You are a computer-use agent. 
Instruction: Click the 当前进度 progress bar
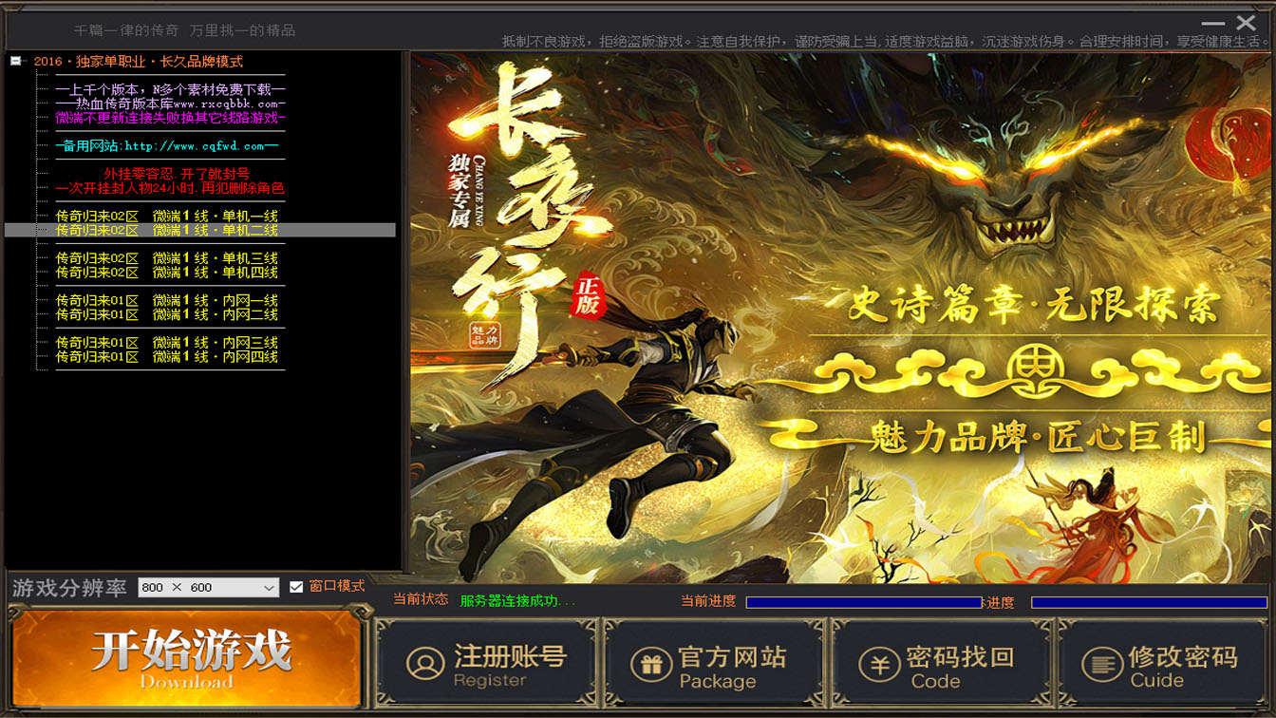(x=863, y=602)
